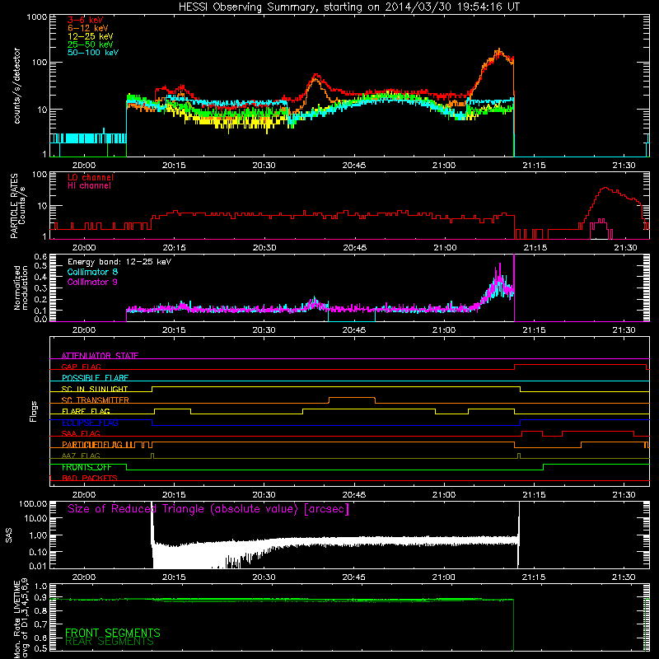Click the LO channel legend label

[91, 177]
